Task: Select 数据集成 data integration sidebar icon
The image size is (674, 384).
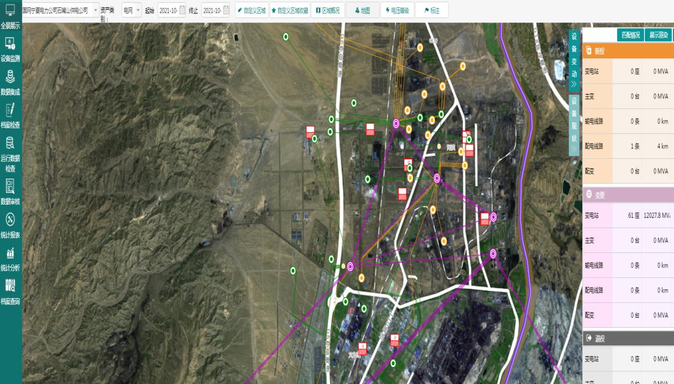Action: pos(10,83)
